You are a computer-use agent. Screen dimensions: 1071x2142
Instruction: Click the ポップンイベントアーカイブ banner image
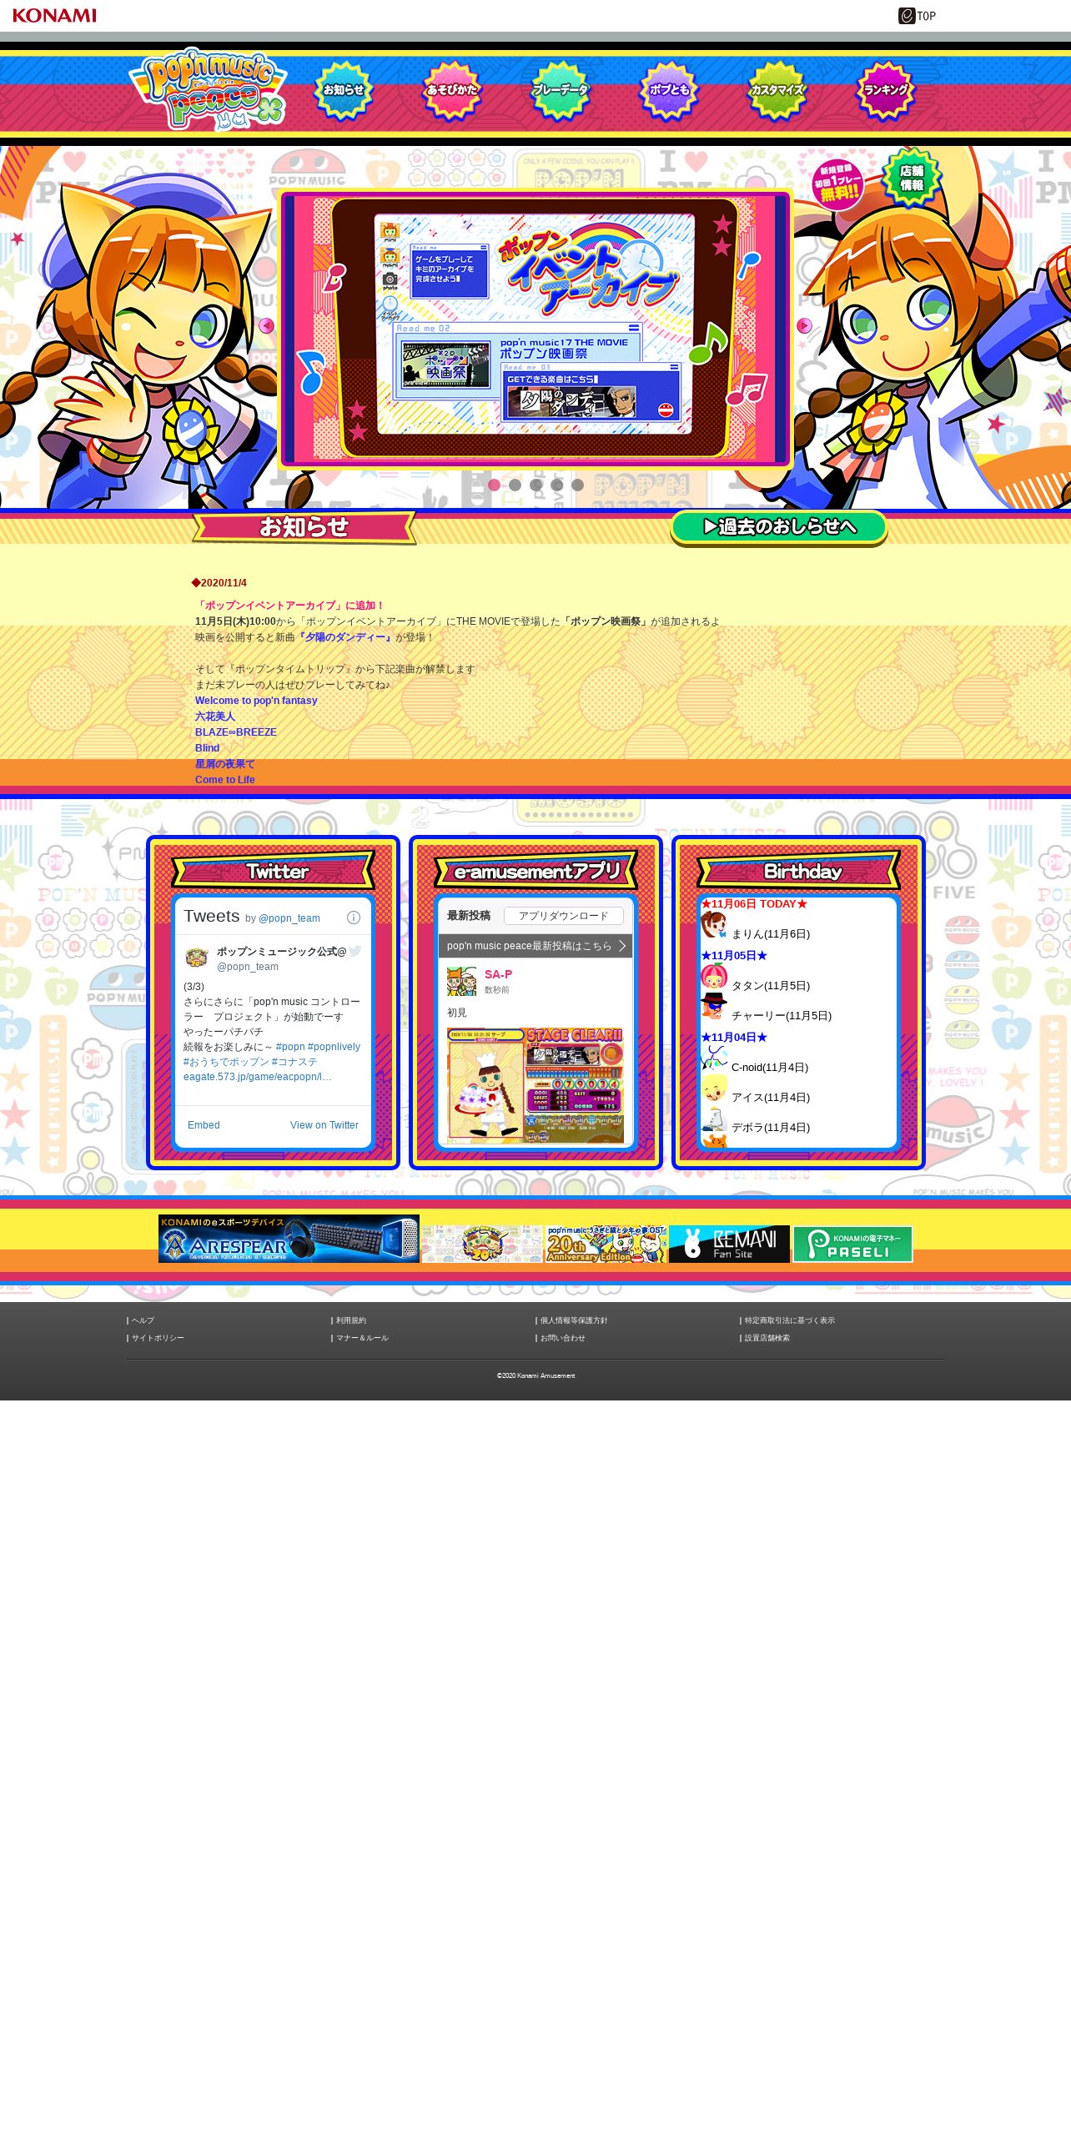(x=535, y=329)
